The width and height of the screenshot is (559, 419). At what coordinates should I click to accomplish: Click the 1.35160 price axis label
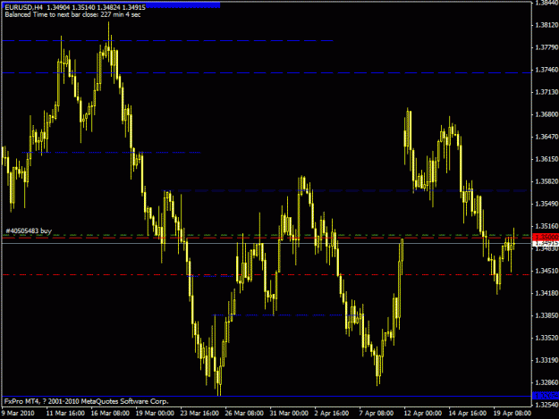(x=546, y=226)
